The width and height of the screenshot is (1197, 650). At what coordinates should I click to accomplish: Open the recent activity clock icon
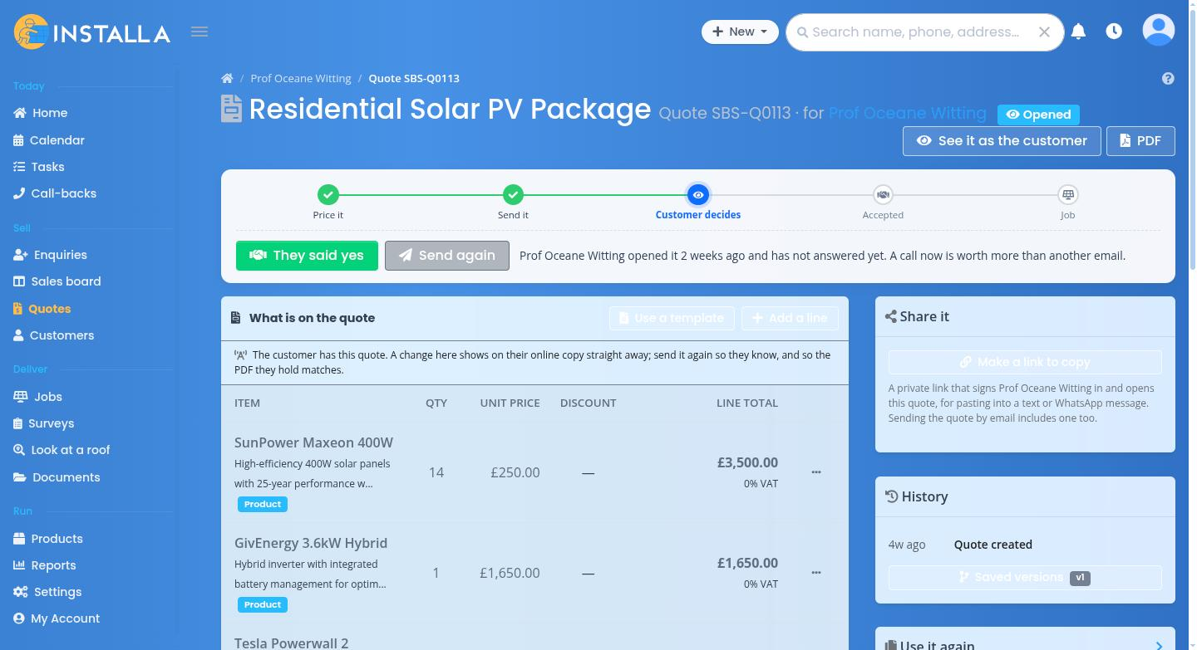pos(1114,32)
